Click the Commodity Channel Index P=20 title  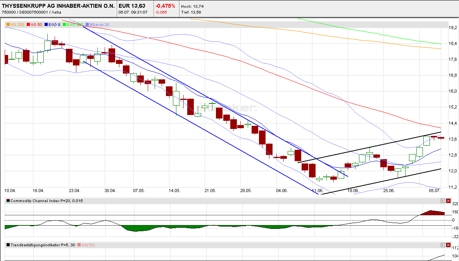tap(47, 201)
